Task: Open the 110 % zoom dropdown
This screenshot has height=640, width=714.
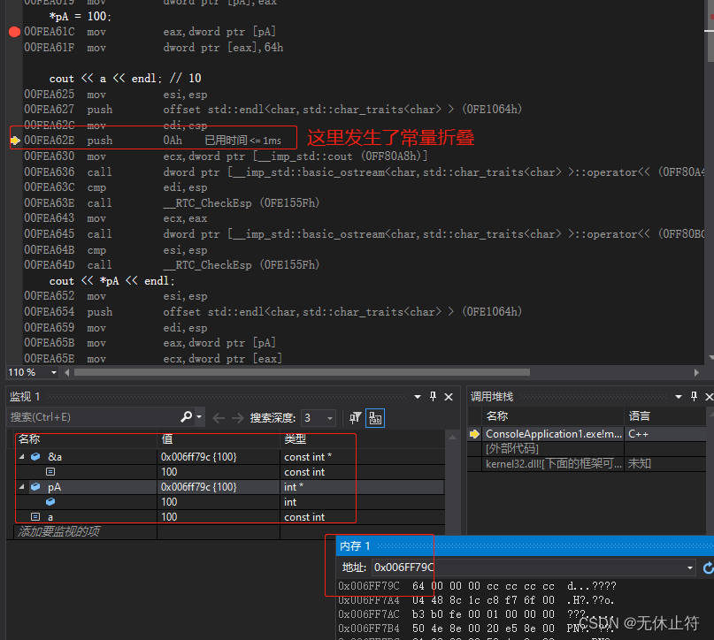Action: (x=54, y=372)
